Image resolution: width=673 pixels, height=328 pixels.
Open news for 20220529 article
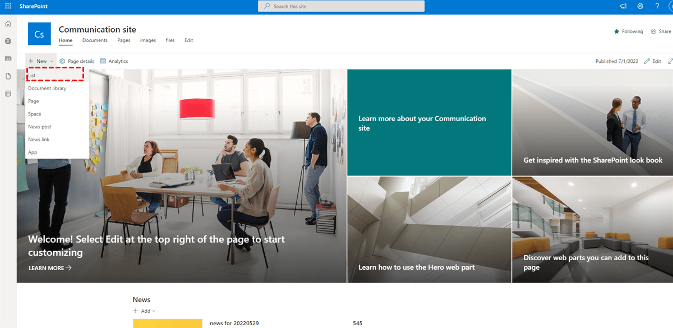coord(234,324)
